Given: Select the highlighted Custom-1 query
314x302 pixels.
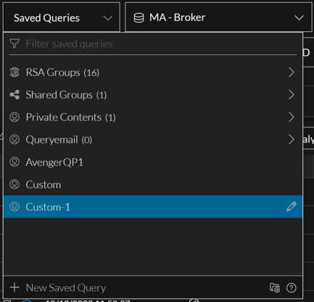Looking at the screenshot, I should [153, 207].
